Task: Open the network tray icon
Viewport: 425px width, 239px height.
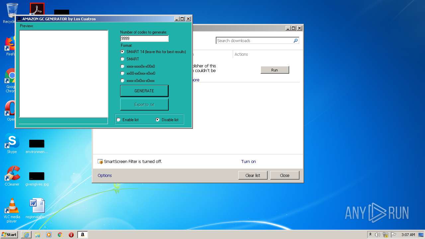Action: (x=385, y=235)
